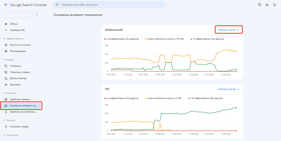Click the green end point on ПК chart

(236, 108)
